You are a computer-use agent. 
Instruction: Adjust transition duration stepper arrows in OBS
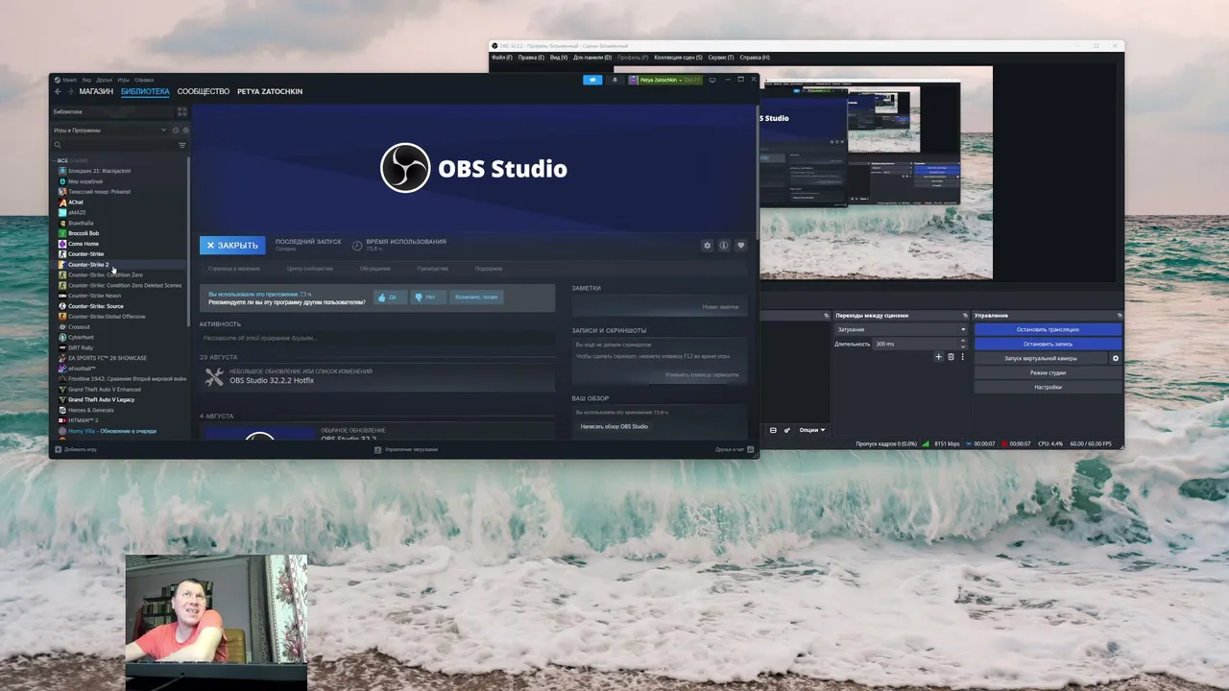[x=963, y=344]
